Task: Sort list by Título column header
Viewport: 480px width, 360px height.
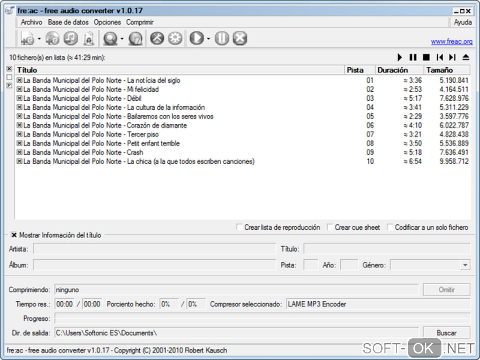Action: click(180, 70)
